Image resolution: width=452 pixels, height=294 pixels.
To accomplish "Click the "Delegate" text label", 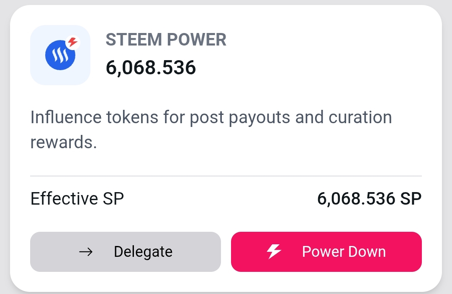I will click(x=143, y=252).
